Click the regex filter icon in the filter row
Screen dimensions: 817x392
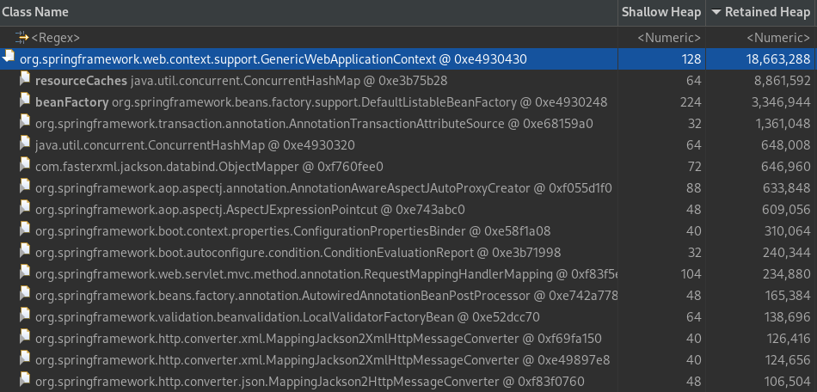(x=21, y=37)
